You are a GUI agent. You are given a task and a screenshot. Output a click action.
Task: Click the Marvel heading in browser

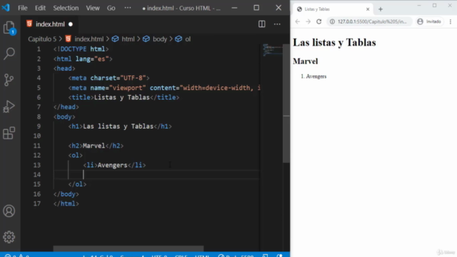tap(305, 61)
